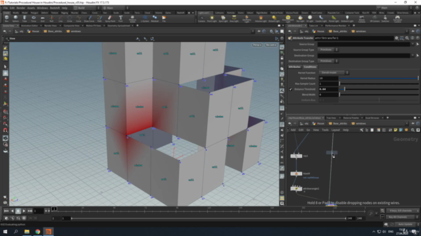Click Base_attribs breadcrumb in network editor

click(x=337, y=124)
